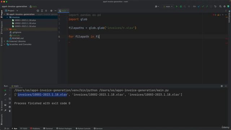Select file 10003-2023.1.18.xlsx in the tree
This screenshot has height=130, width=231.
[x=25, y=26]
